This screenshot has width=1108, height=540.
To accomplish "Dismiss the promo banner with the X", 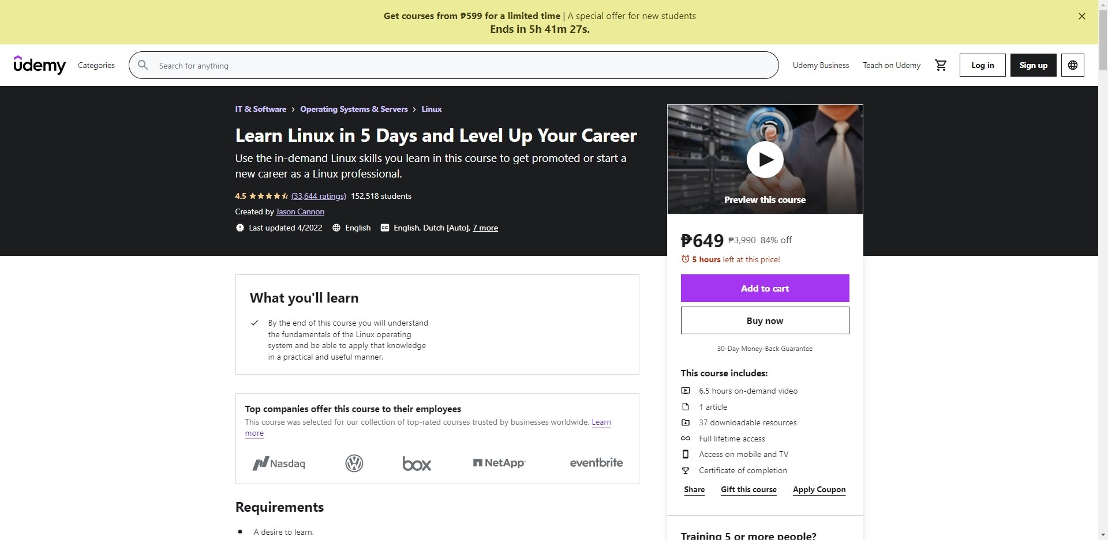I will (x=1082, y=16).
